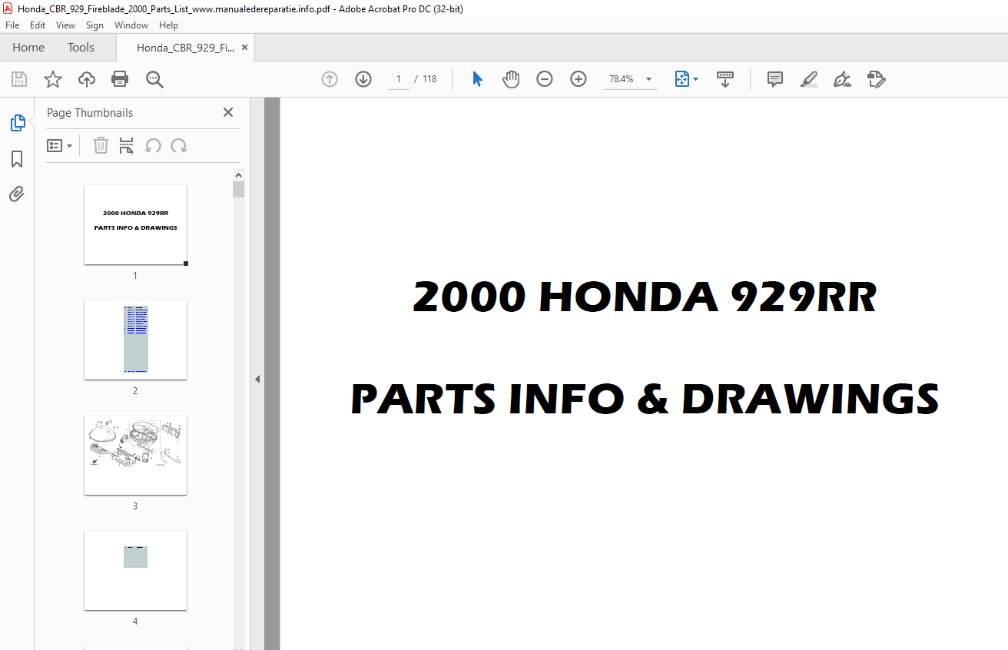This screenshot has height=650, width=1008.
Task: Click the stamp tool icon
Action: coord(877,79)
